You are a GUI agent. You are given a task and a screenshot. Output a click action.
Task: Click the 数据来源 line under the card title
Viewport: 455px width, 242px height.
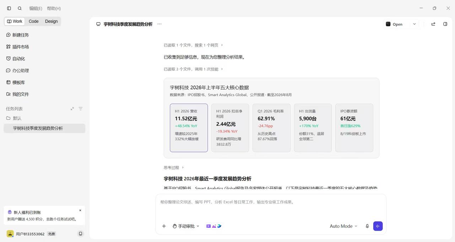click(231, 95)
